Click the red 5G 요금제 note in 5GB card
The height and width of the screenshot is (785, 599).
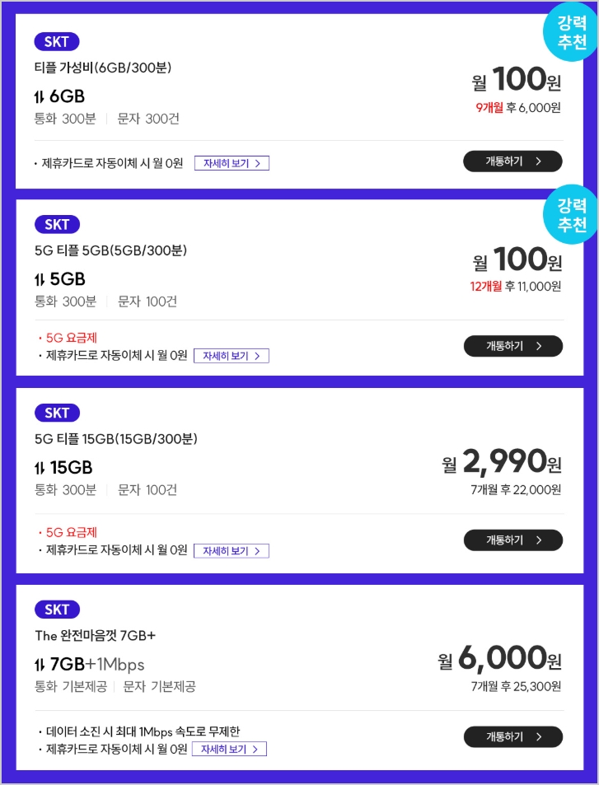tap(71, 338)
